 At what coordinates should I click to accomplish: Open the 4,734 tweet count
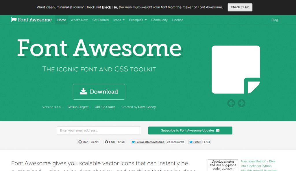pos(206,142)
